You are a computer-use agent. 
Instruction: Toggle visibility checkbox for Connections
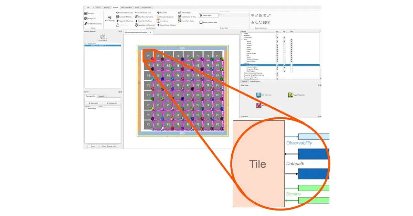(x=277, y=37)
